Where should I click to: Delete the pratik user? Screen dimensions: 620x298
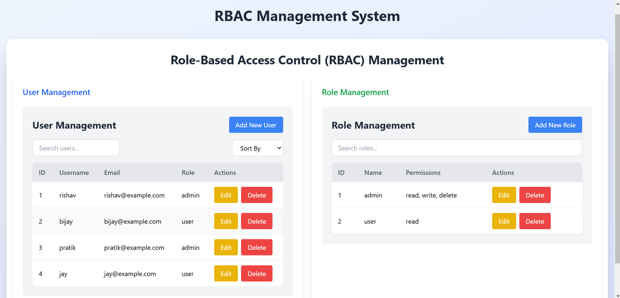pyautogui.click(x=257, y=247)
